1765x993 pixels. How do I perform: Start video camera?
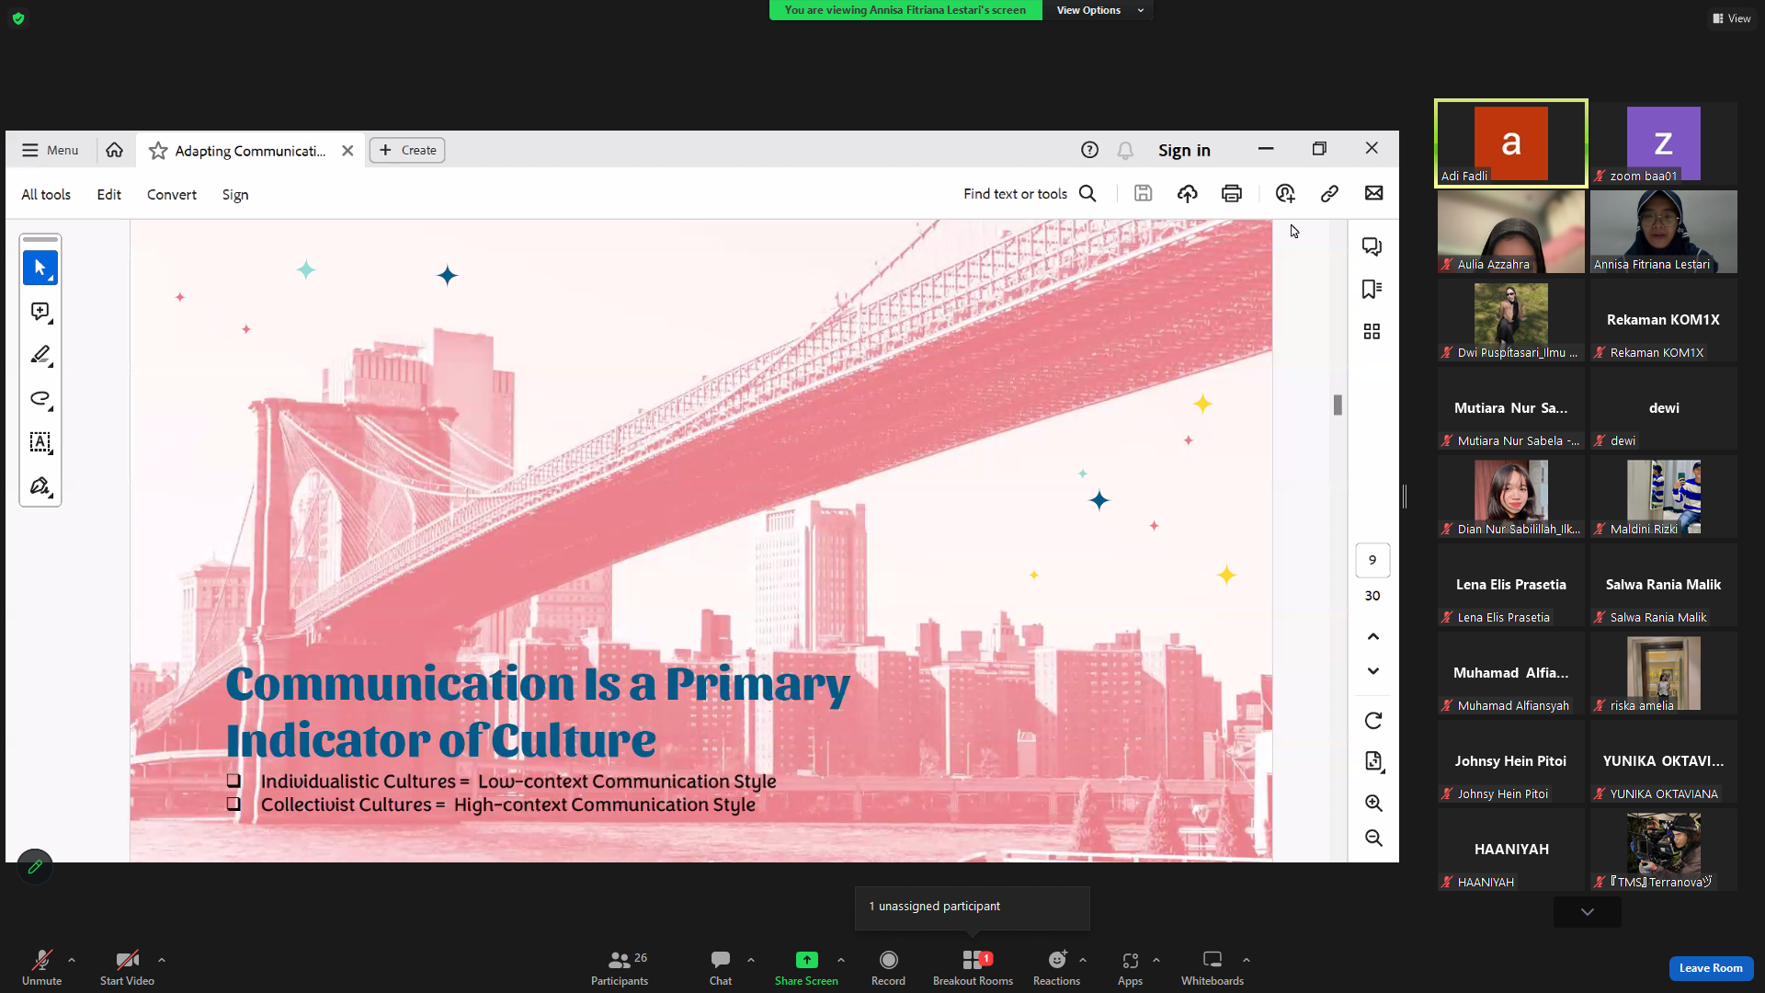(127, 967)
